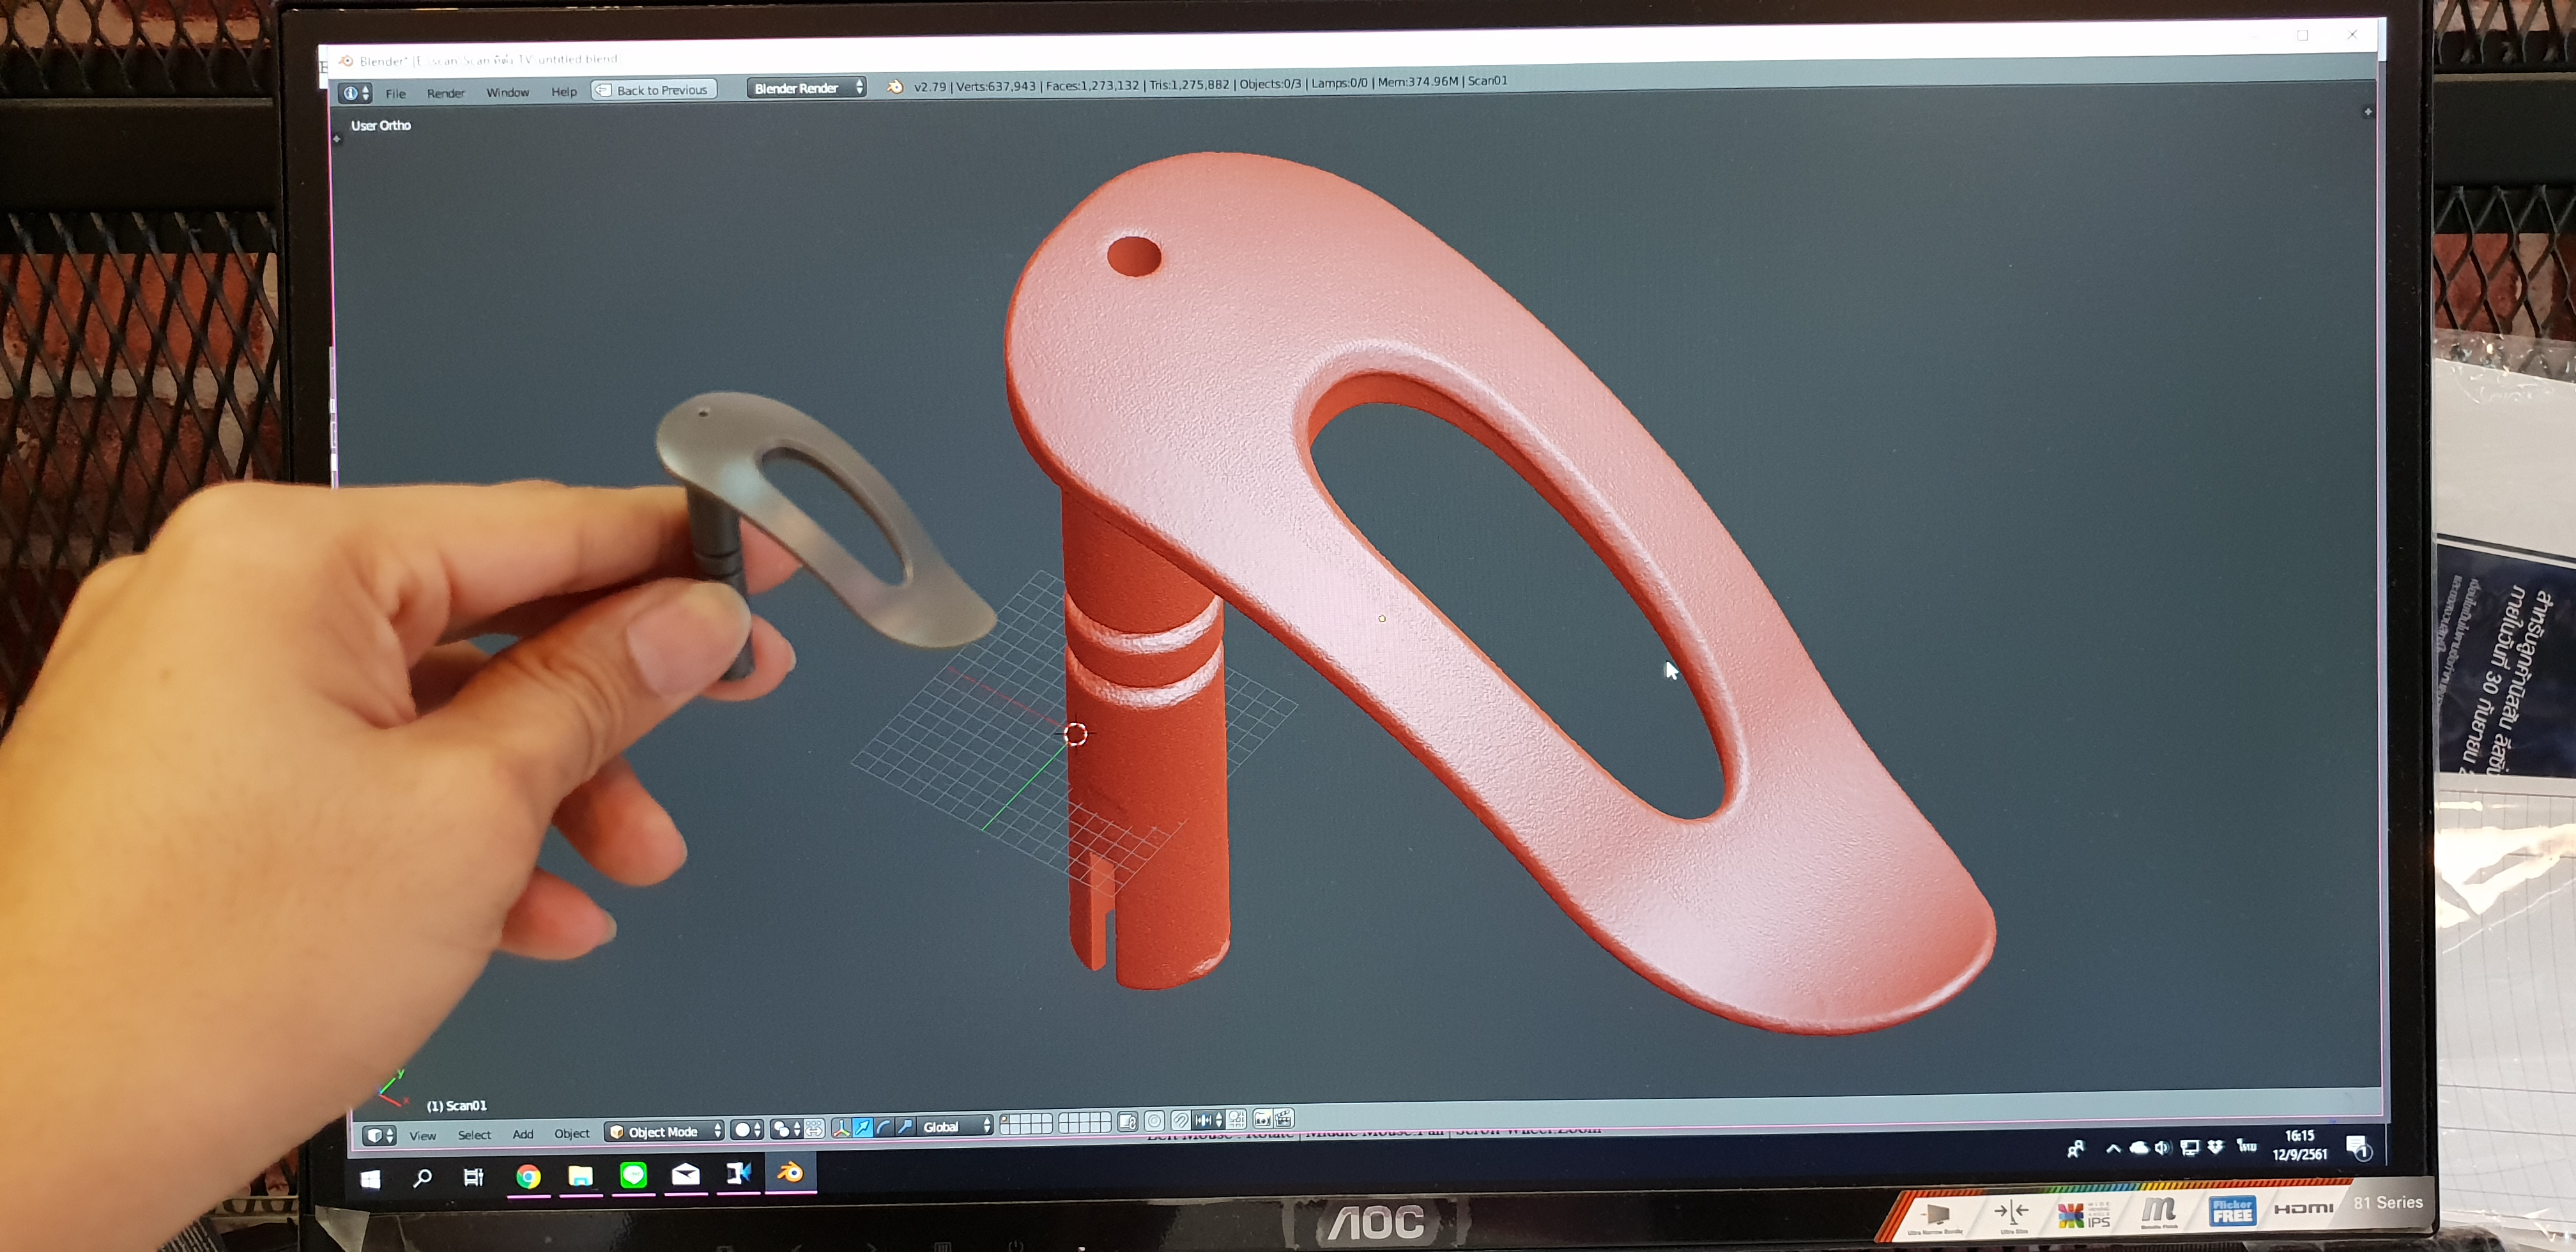Click the network tray icon
The width and height of the screenshot is (2576, 1252).
pos(2190,1148)
